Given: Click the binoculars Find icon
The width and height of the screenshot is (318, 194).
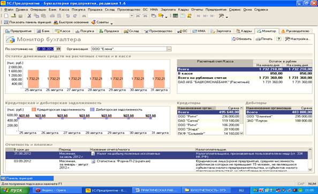Looking at the screenshot, I should pyautogui.click(x=84, y=16).
